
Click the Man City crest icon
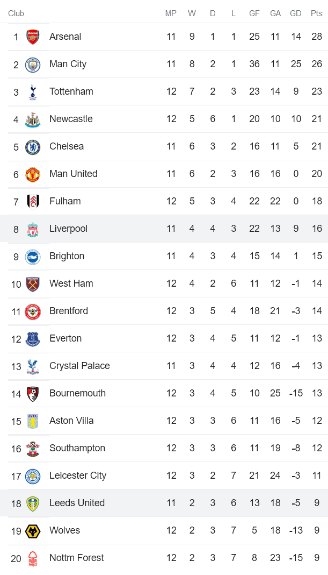click(33, 64)
